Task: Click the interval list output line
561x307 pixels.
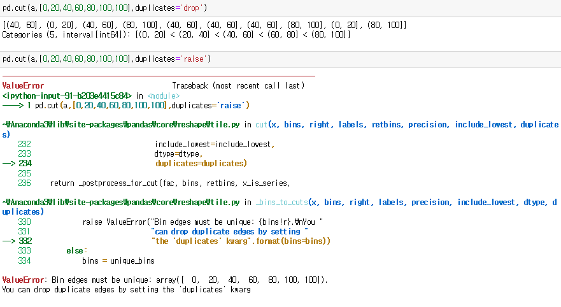Action: [x=204, y=25]
